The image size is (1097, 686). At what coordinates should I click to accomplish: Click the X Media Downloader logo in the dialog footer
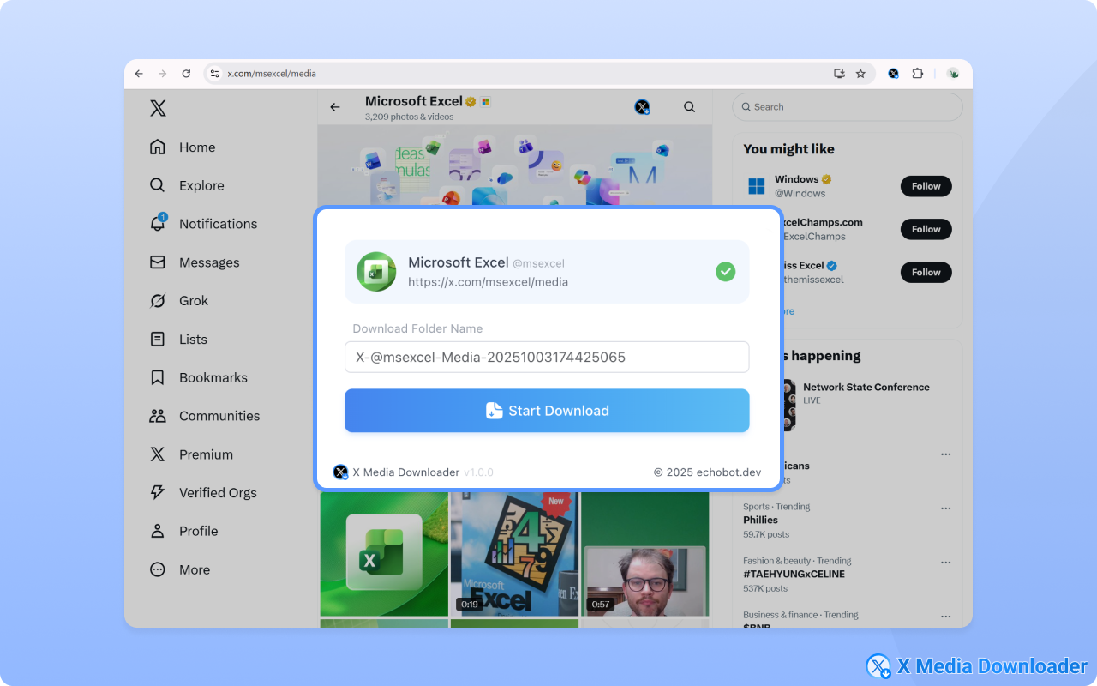point(340,472)
